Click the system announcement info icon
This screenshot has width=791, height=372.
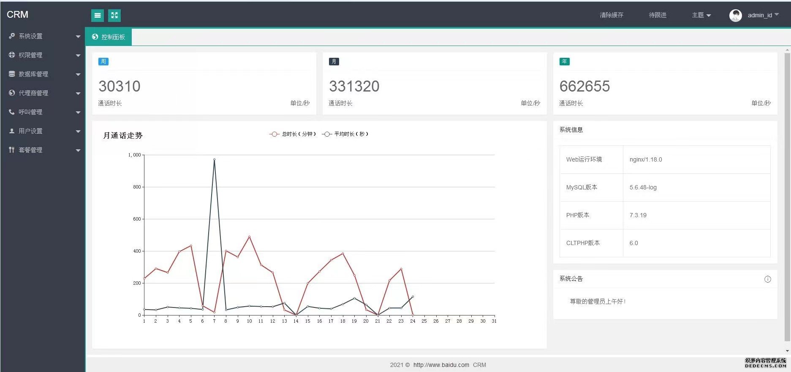pos(767,279)
